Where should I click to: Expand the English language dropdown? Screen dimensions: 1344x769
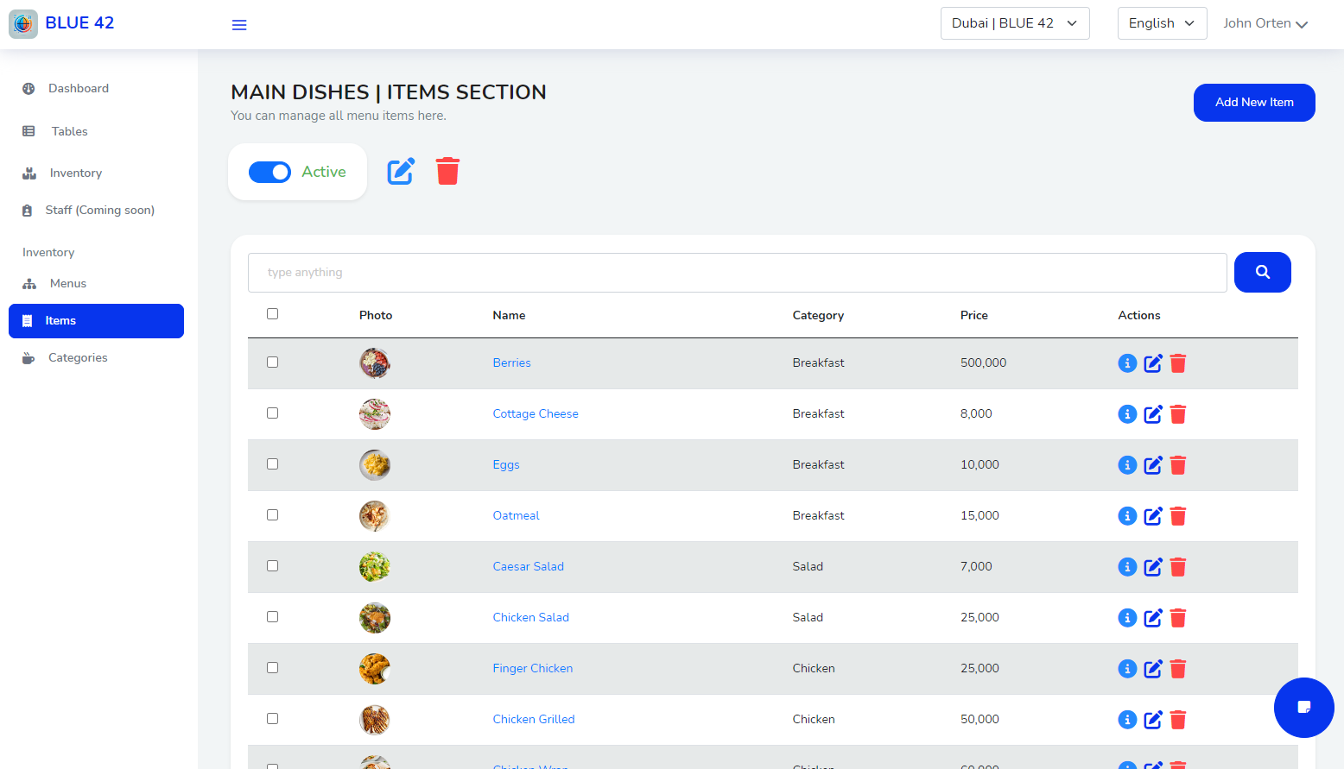(x=1161, y=23)
